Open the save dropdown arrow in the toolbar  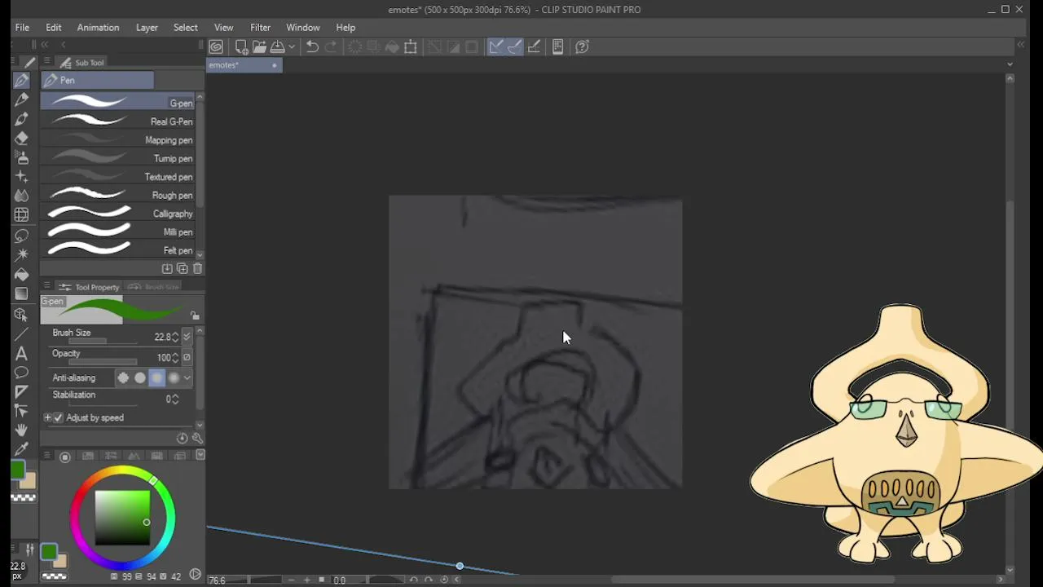[x=291, y=47]
